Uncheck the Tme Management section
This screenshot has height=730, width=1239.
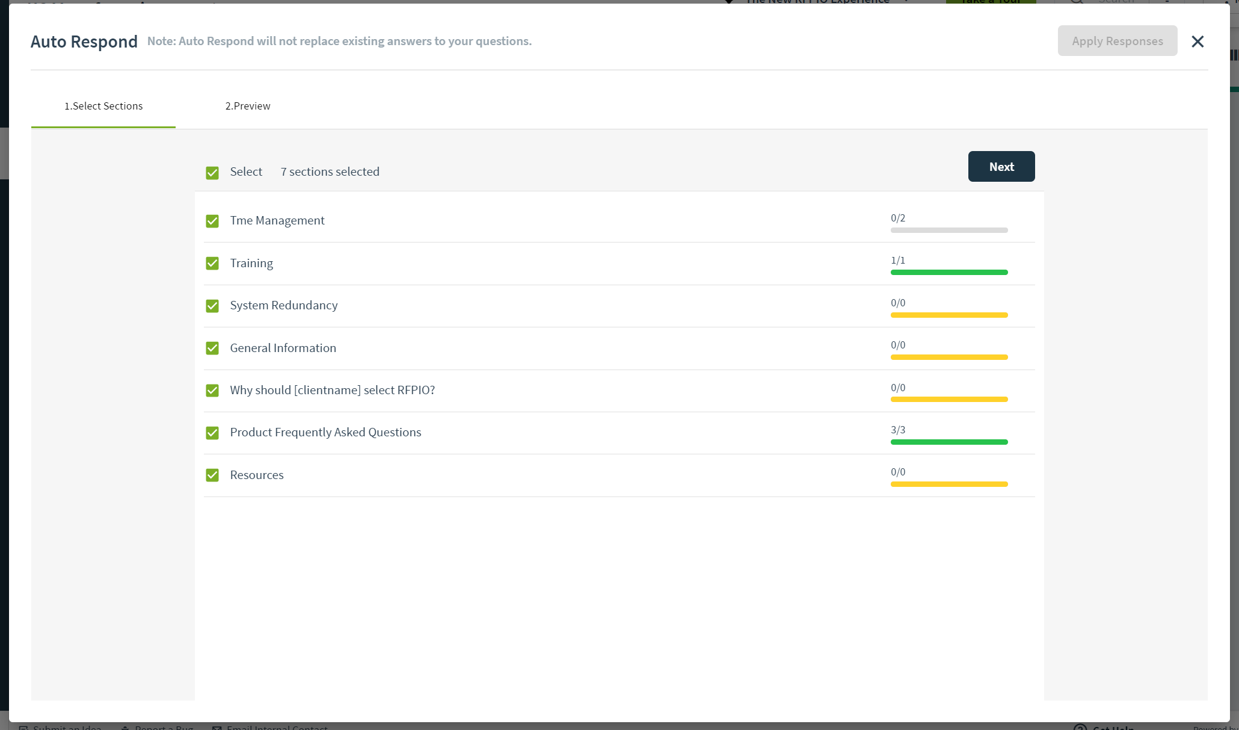(x=212, y=221)
